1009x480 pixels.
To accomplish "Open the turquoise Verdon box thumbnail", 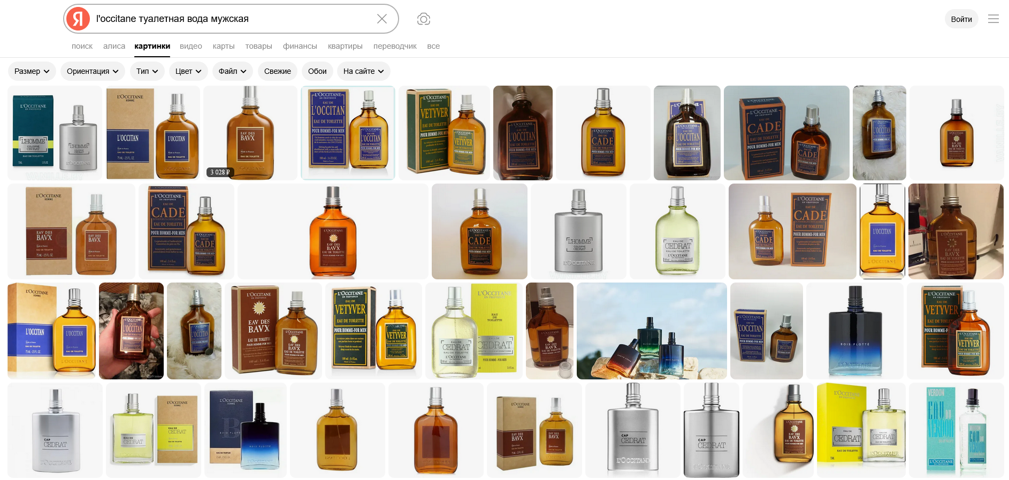I will 957,430.
